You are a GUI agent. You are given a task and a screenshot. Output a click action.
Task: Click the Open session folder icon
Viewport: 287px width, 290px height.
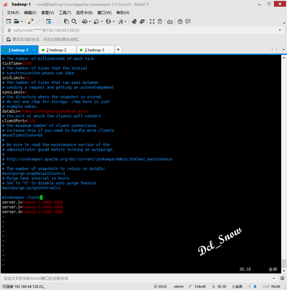(x=17, y=21)
